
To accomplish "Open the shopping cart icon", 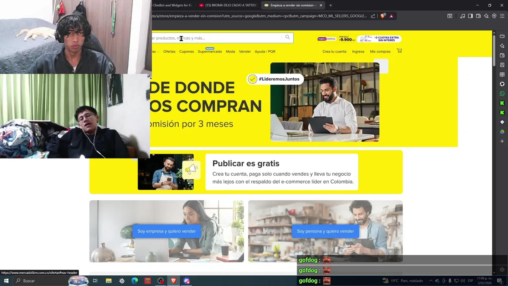I will tap(399, 51).
